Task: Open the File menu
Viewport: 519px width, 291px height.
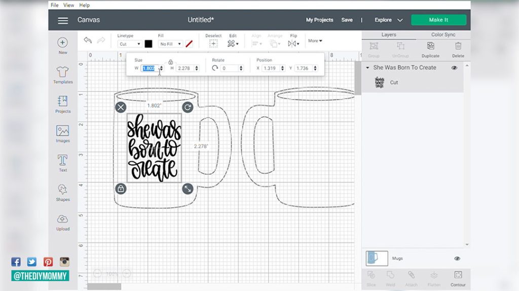Action: coord(55,5)
